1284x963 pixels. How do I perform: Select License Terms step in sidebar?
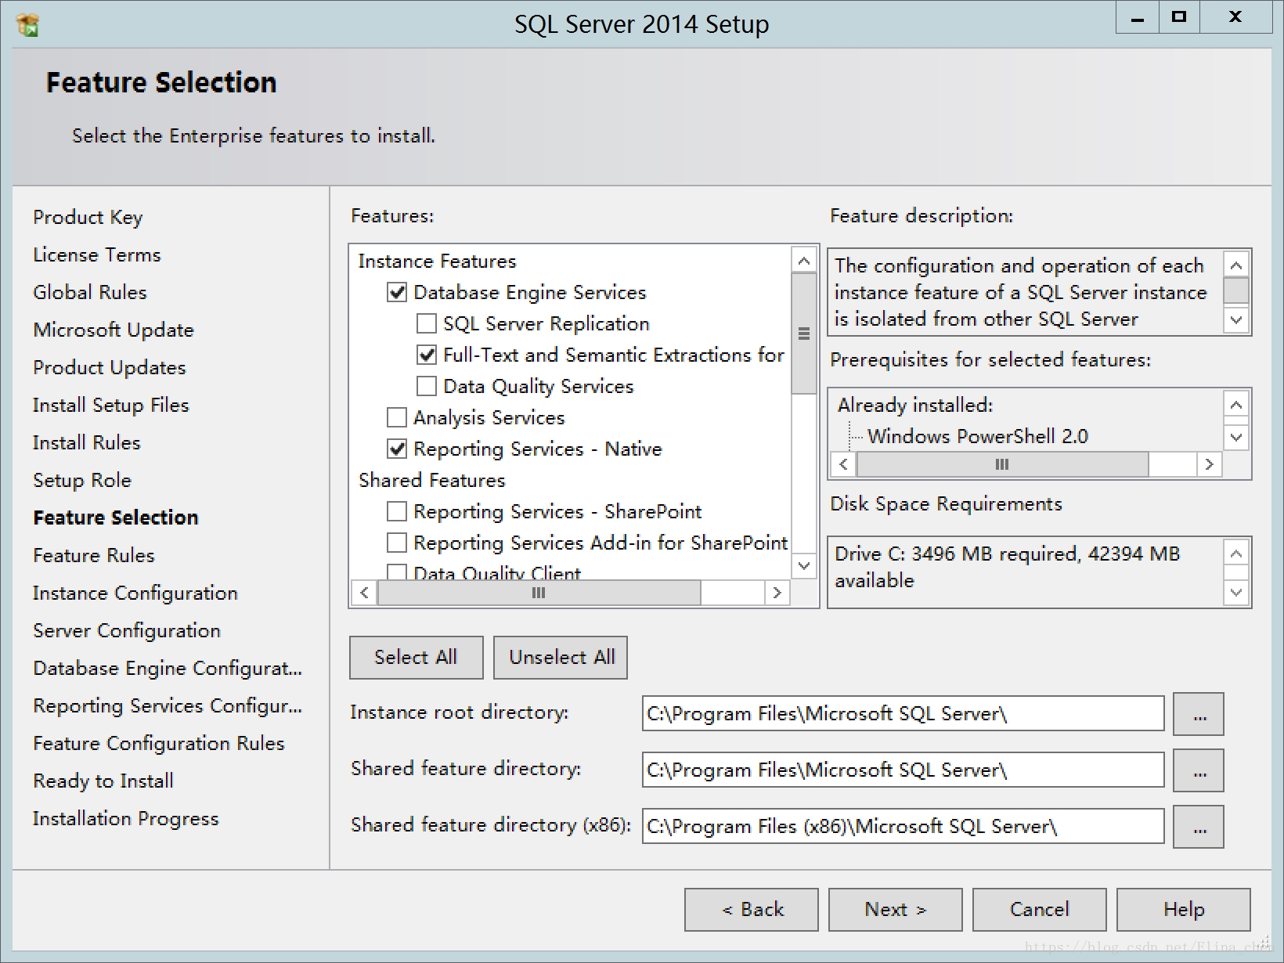point(97,255)
